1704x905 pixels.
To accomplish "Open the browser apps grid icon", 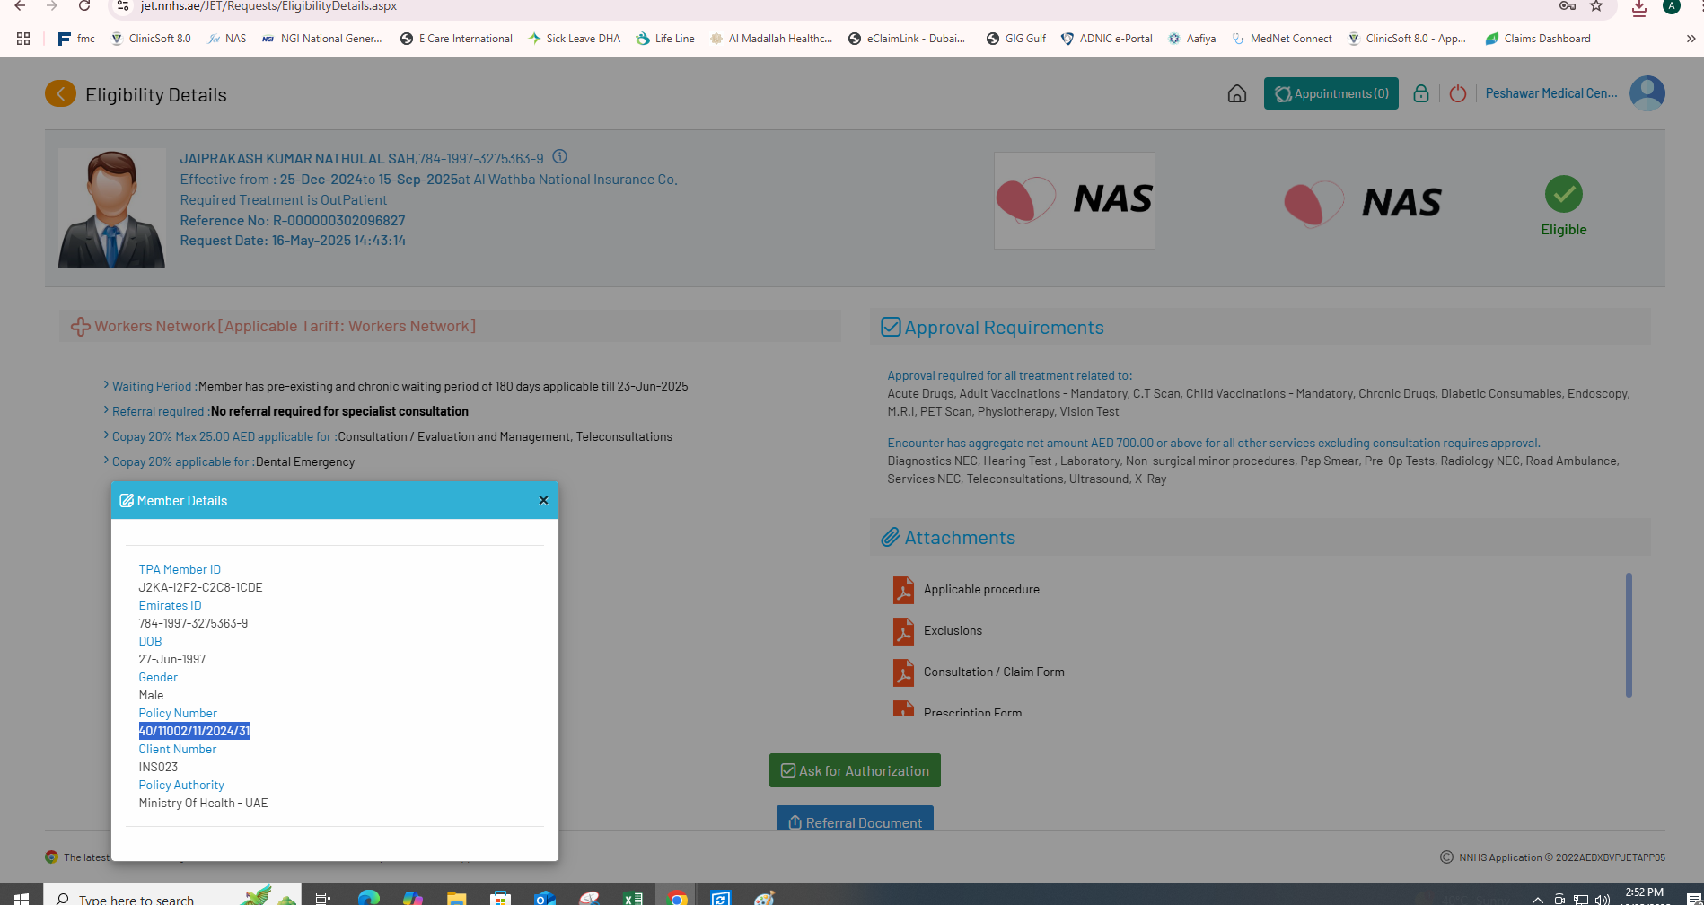I will pos(23,39).
